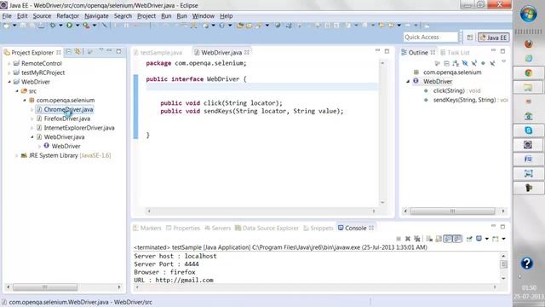The image size is (545, 307).
Task: Toggle Hide Local Types in Outline
Action: tap(492, 63)
